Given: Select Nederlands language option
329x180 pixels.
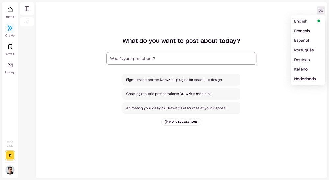Looking at the screenshot, I should click(305, 79).
